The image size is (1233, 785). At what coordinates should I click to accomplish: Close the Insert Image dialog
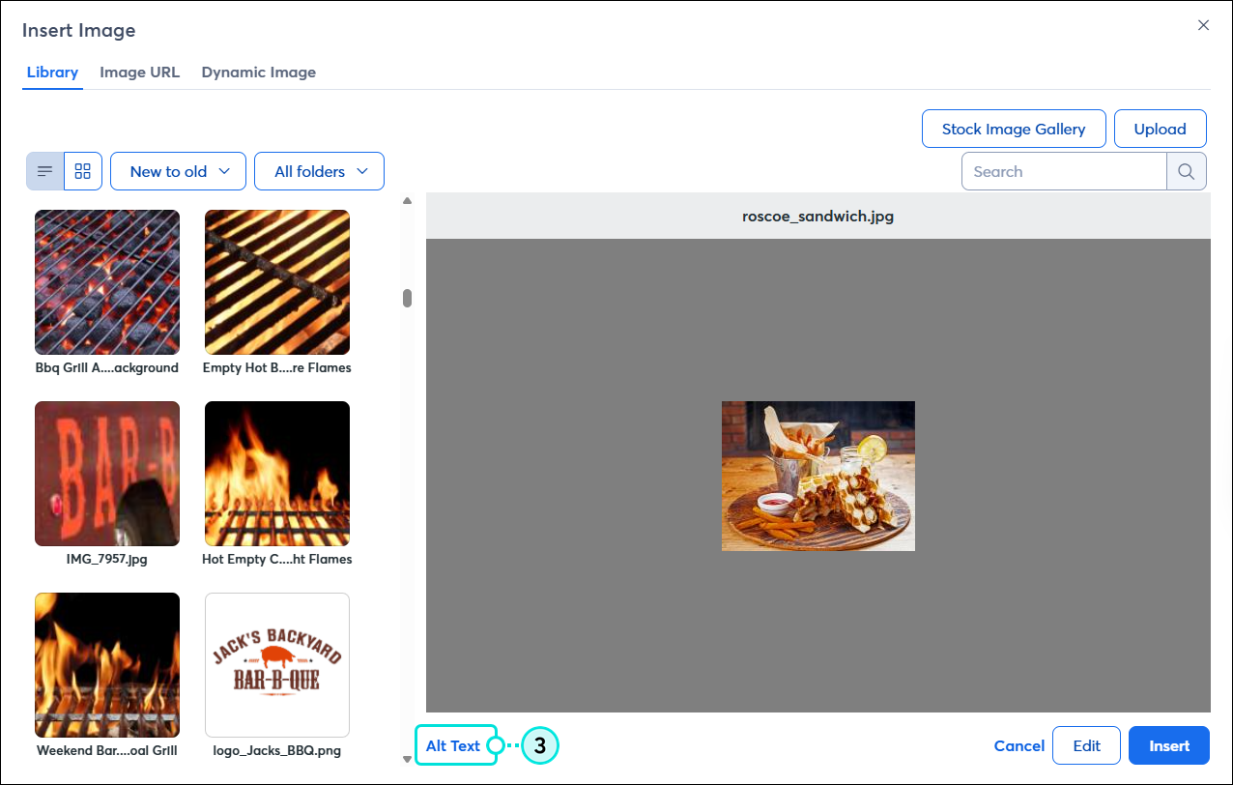point(1203,26)
